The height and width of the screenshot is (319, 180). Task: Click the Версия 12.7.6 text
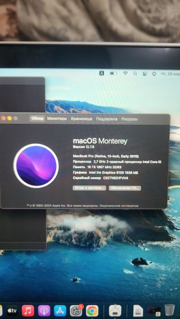84,147
